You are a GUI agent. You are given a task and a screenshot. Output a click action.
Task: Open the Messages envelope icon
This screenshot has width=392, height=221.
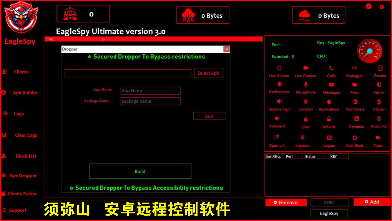[x=332, y=85]
